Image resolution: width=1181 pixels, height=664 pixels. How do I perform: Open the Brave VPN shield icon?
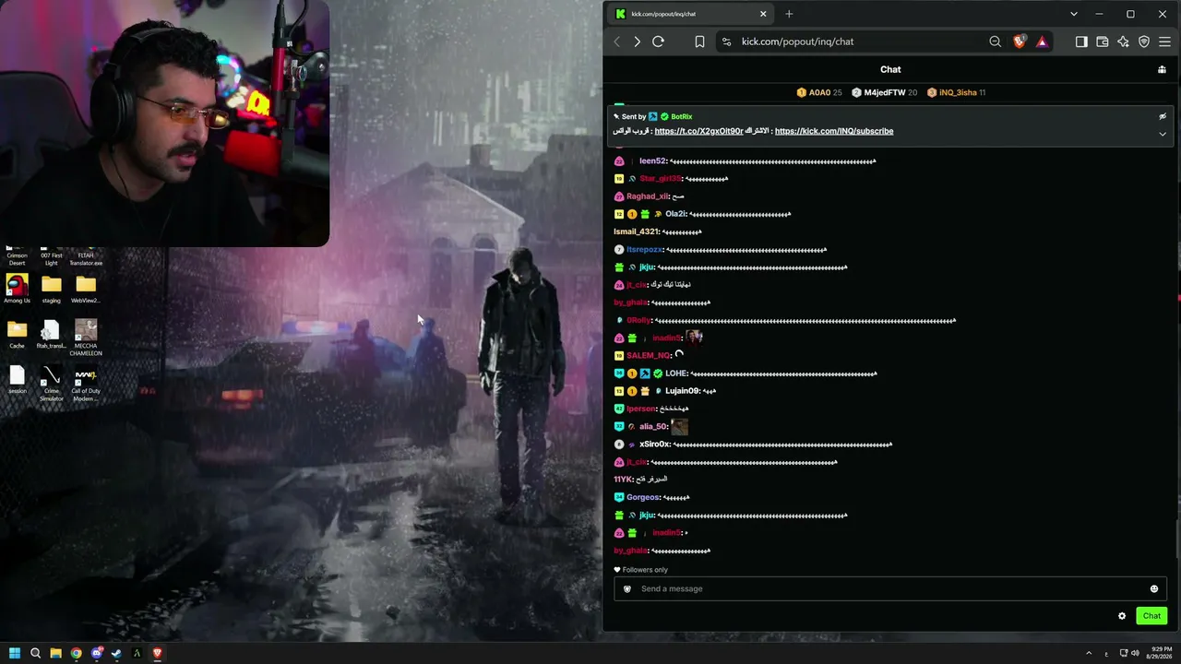tap(1144, 41)
